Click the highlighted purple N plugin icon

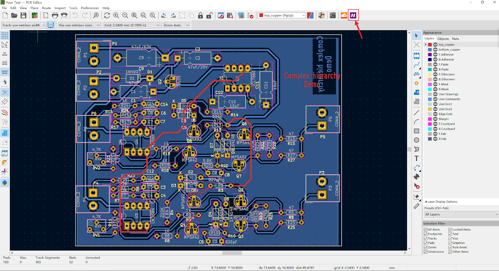click(353, 15)
